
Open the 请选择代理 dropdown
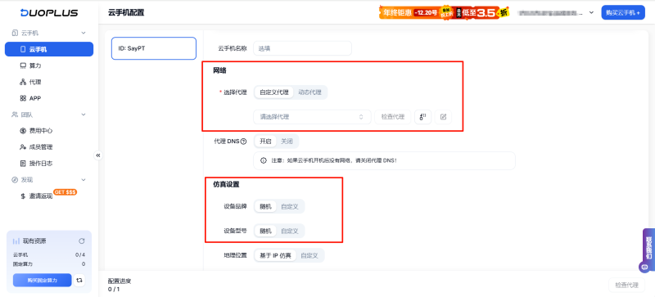click(x=312, y=117)
